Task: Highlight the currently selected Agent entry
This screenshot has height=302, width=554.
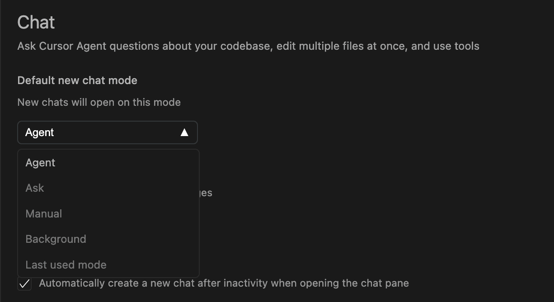Action: click(40, 162)
